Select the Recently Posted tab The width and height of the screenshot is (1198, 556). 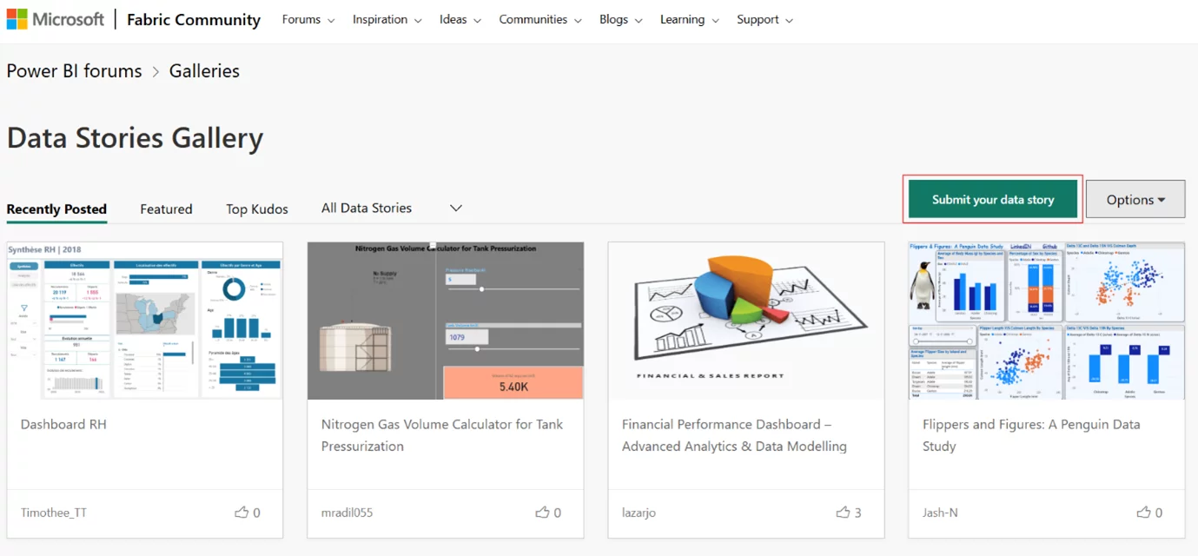coord(56,209)
